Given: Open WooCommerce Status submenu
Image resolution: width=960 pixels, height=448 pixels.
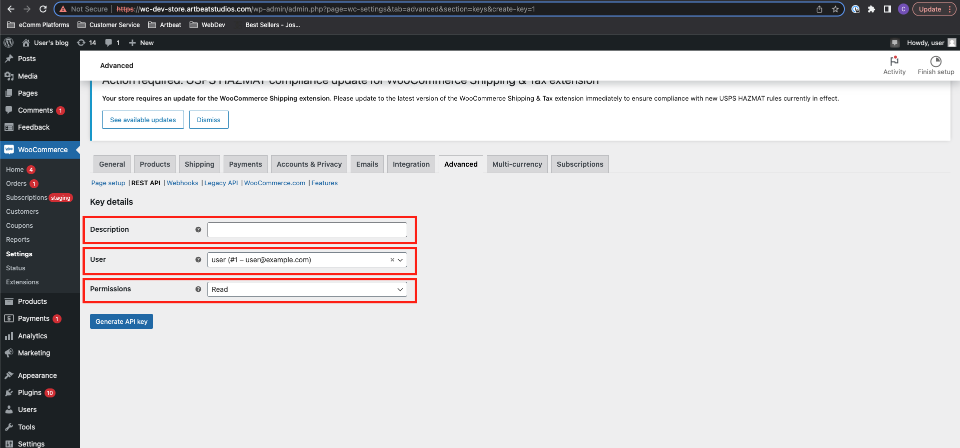Looking at the screenshot, I should pos(16,268).
